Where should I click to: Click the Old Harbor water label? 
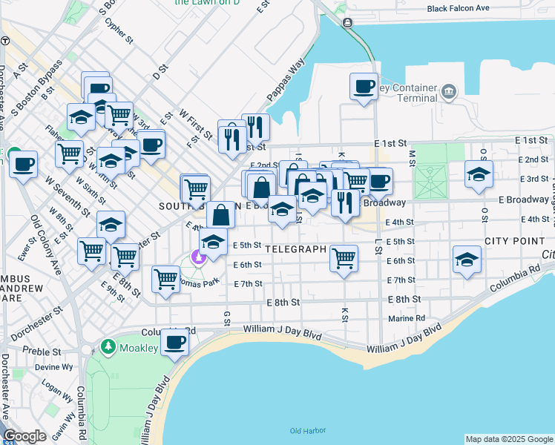(307, 430)
